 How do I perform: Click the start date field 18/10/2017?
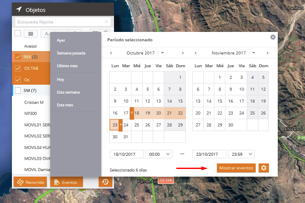coord(127,154)
